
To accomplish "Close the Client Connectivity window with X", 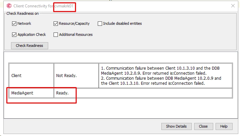I will (233, 6).
